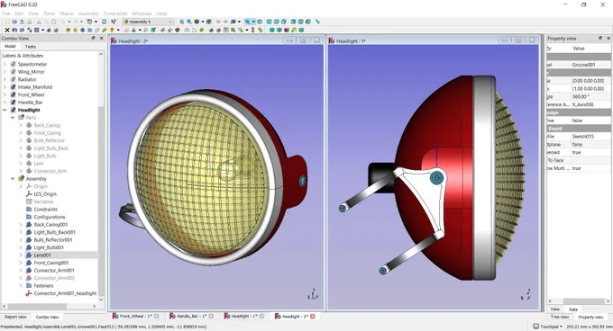Image resolution: width=613 pixels, height=331 pixels.
Task: Click the Constraints folder icon
Action: click(29, 210)
